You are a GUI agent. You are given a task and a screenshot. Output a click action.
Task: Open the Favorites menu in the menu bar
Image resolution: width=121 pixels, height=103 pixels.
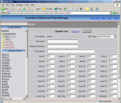(20, 5)
